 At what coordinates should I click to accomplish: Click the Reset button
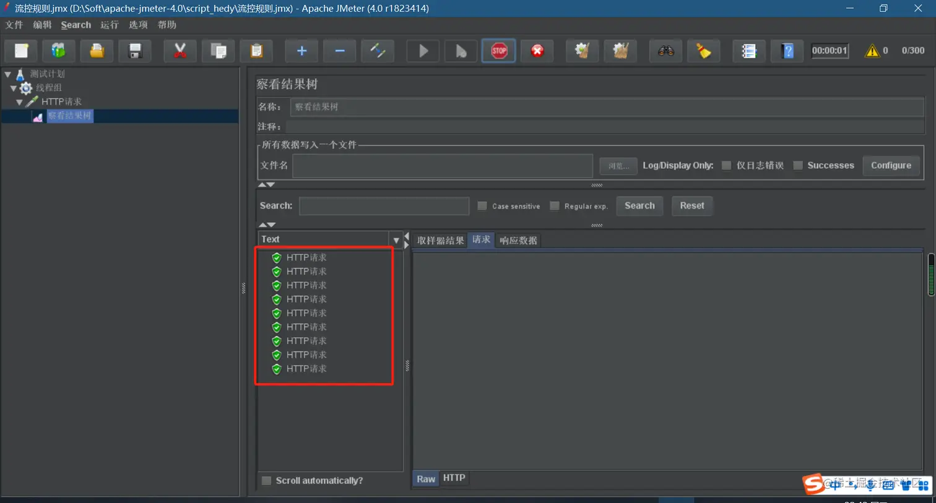[x=692, y=205]
